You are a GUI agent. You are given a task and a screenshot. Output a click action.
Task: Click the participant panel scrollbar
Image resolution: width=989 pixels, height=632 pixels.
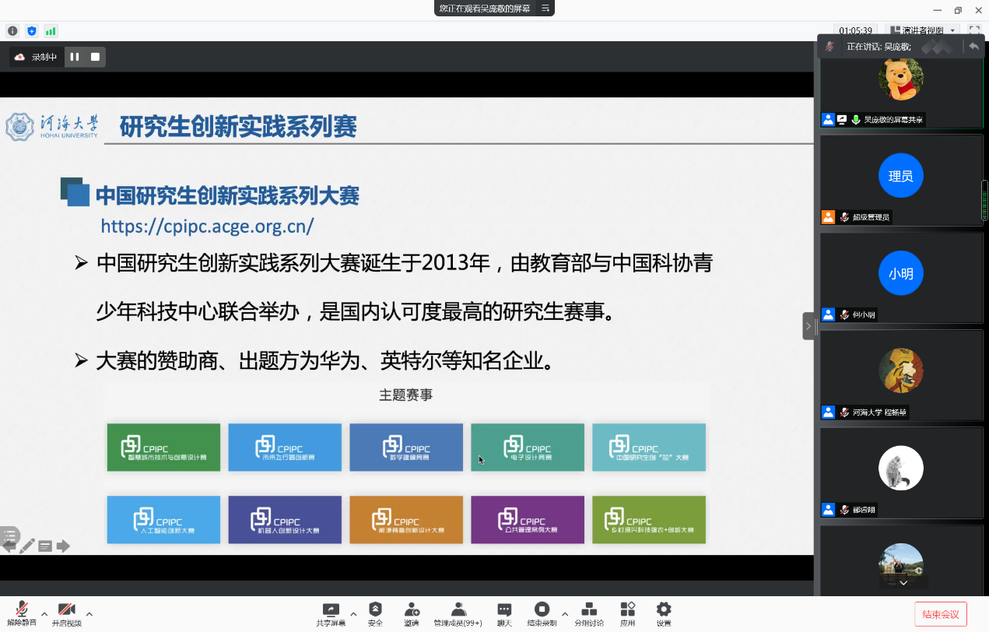[x=984, y=201]
